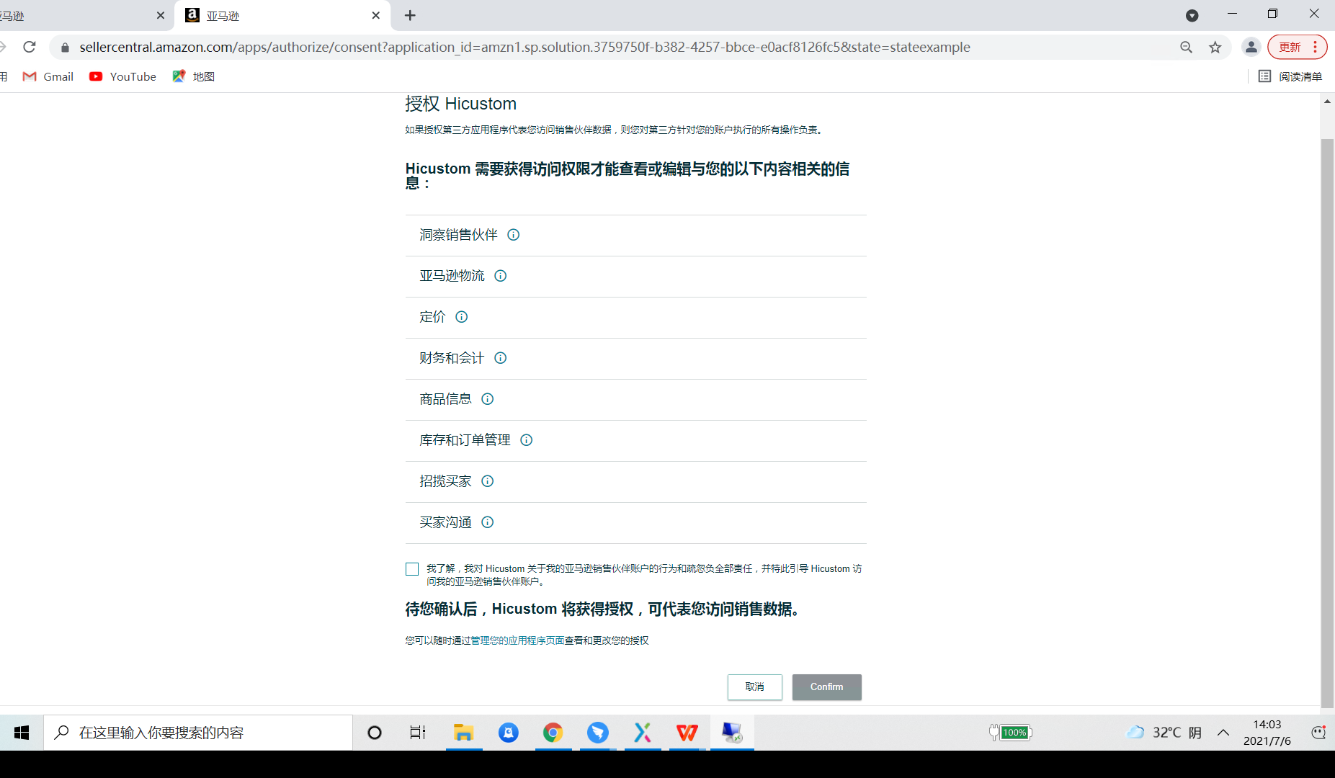The image size is (1335, 778).
Task: Close the active 亚马逊 tab
Action: (375, 15)
